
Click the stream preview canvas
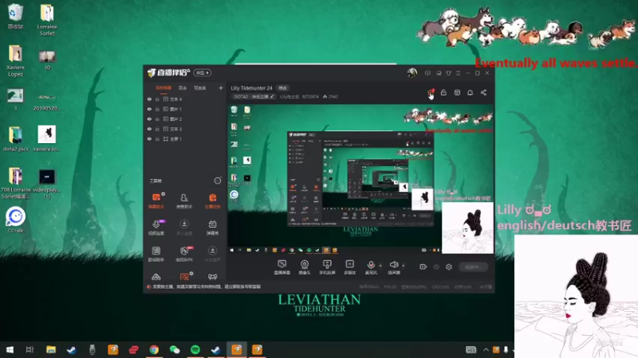(x=360, y=179)
